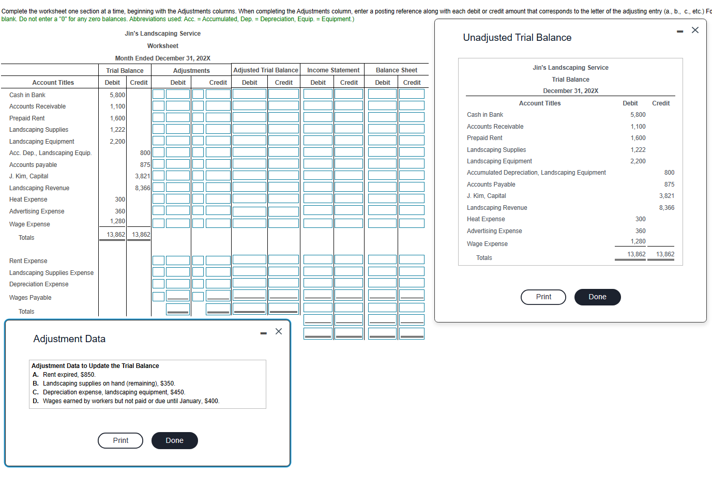Screen dimensions: 712x491
Task: Select Landscaping Supplies adjustments credit reference box
Action: pyautogui.click(x=198, y=129)
